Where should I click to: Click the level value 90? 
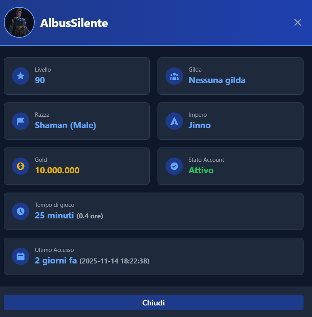pyautogui.click(x=40, y=80)
